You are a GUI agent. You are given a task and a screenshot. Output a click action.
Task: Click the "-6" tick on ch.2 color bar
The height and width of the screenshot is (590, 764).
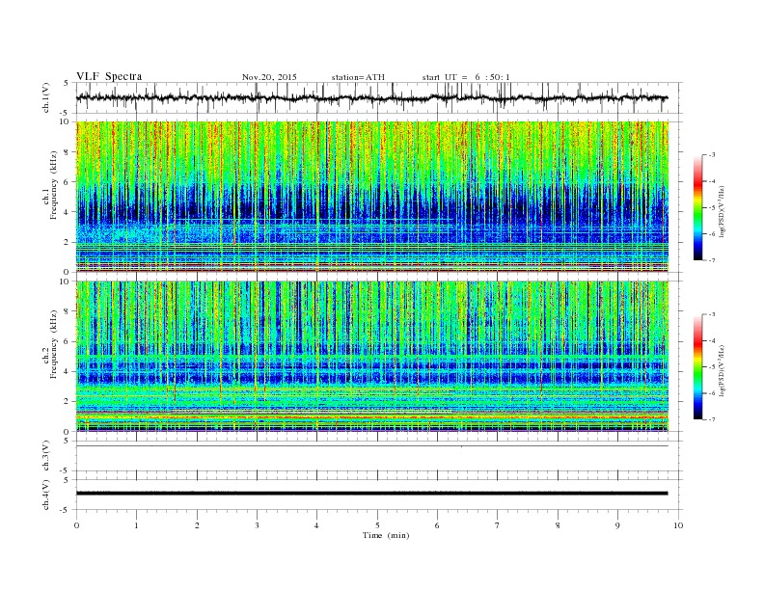(712, 393)
